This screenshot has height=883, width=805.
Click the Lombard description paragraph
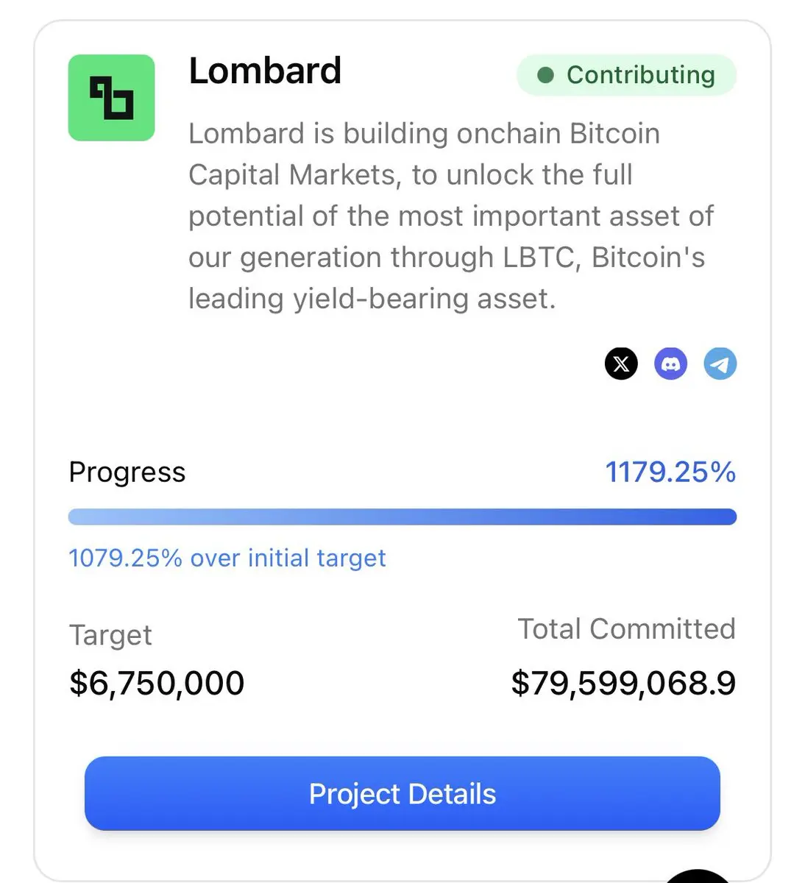(x=450, y=216)
